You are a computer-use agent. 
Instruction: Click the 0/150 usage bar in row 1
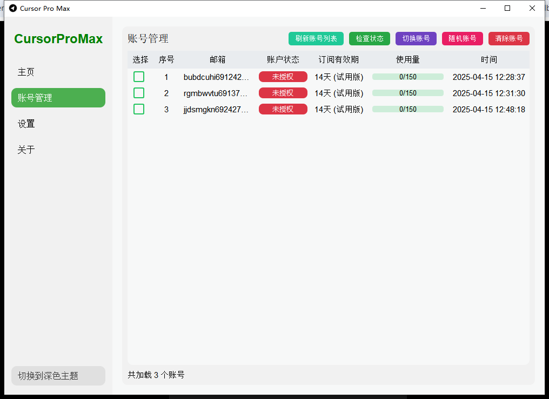pyautogui.click(x=408, y=77)
